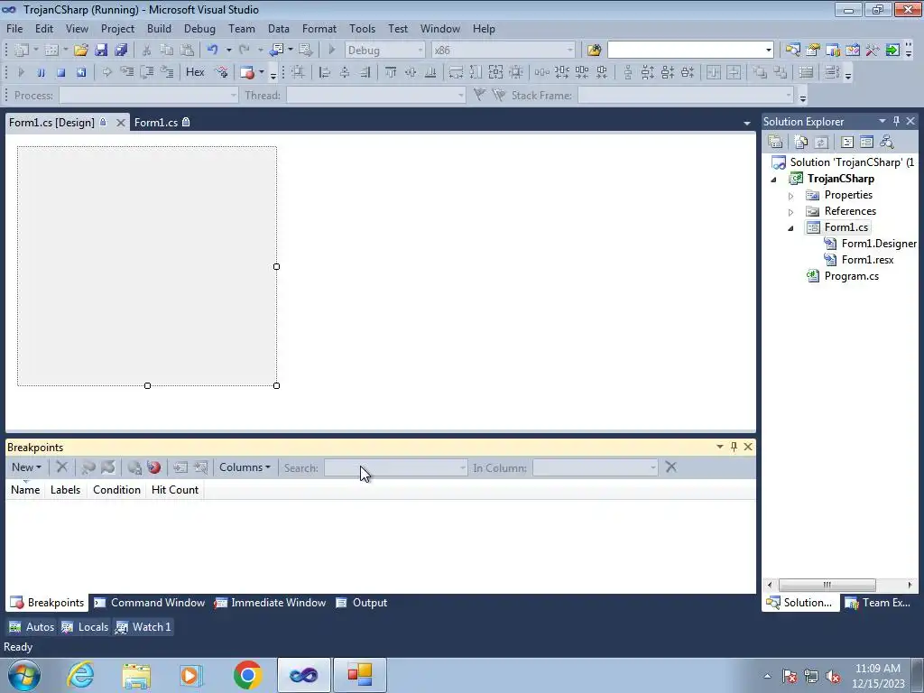Open the Build menu
Screen dimensions: 924x693
point(159,28)
